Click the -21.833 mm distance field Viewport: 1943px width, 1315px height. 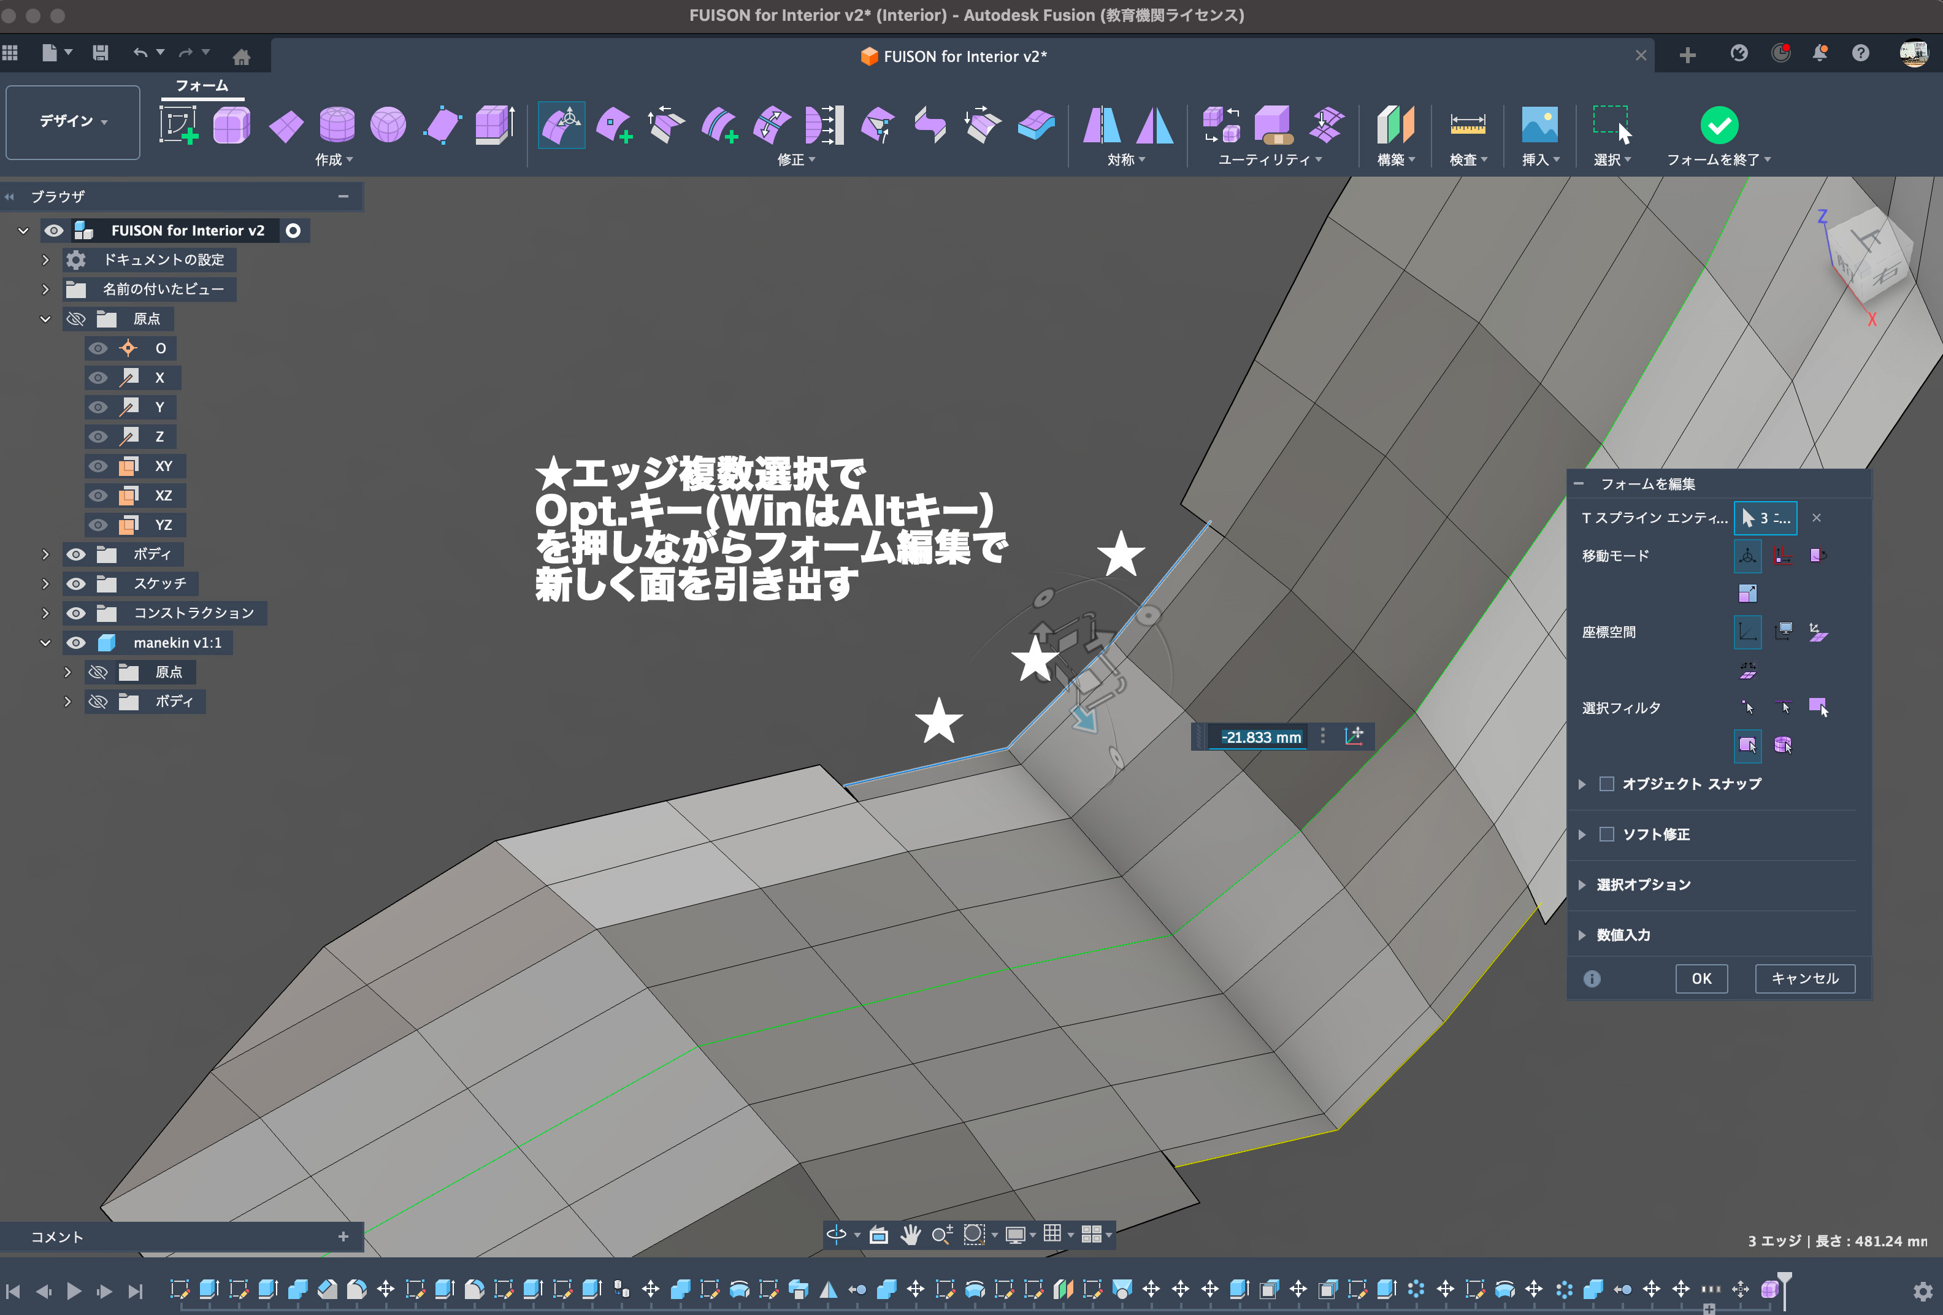[x=1261, y=737]
